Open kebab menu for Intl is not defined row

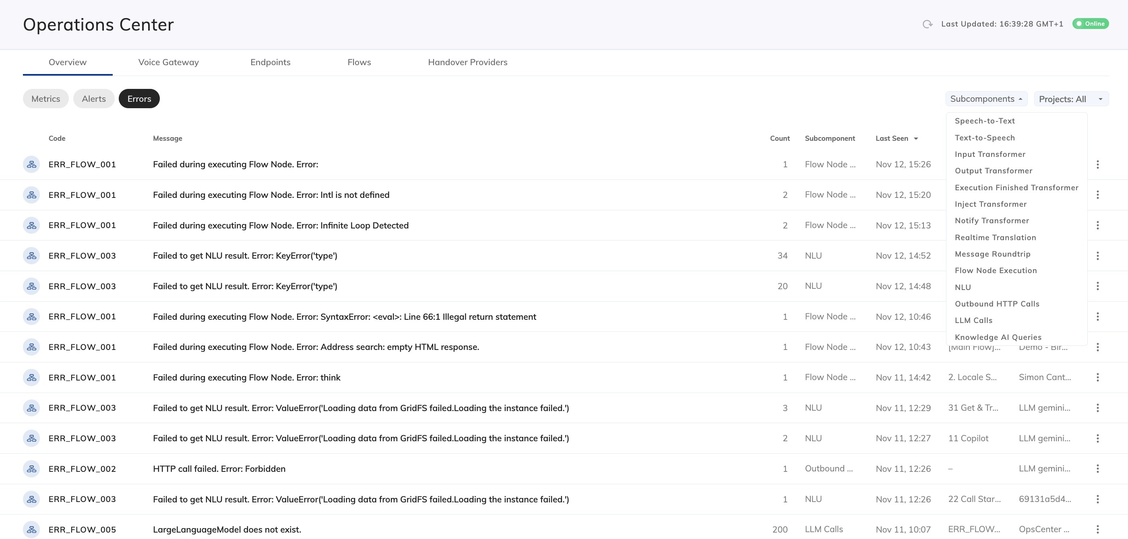1097,195
